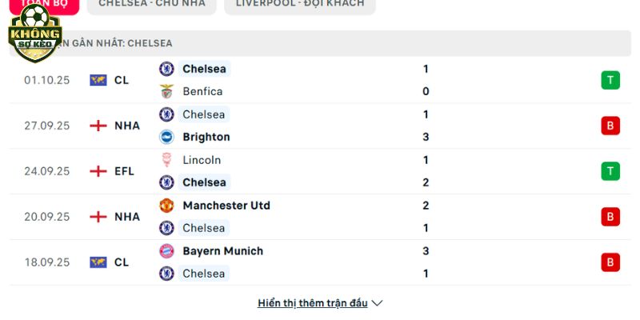The width and height of the screenshot is (640, 320).
Task: Click the Brighton club crest
Action: (166, 137)
